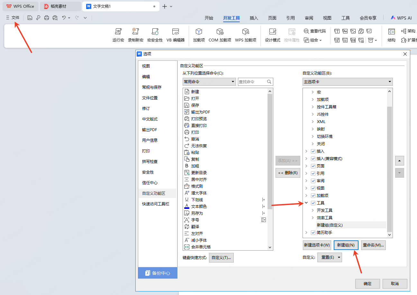Click the search magnifier in command search box

(x=269, y=82)
